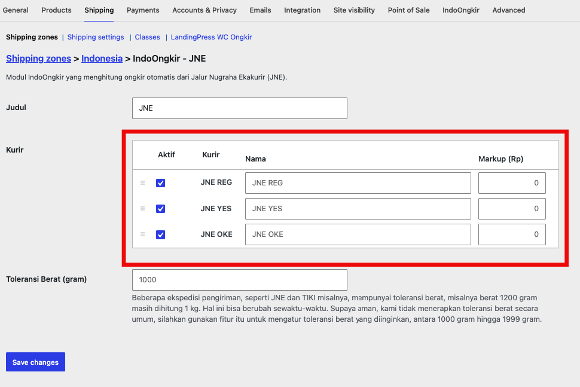Open Accounts & Privacy tab
The width and height of the screenshot is (580, 387).
pyautogui.click(x=204, y=10)
